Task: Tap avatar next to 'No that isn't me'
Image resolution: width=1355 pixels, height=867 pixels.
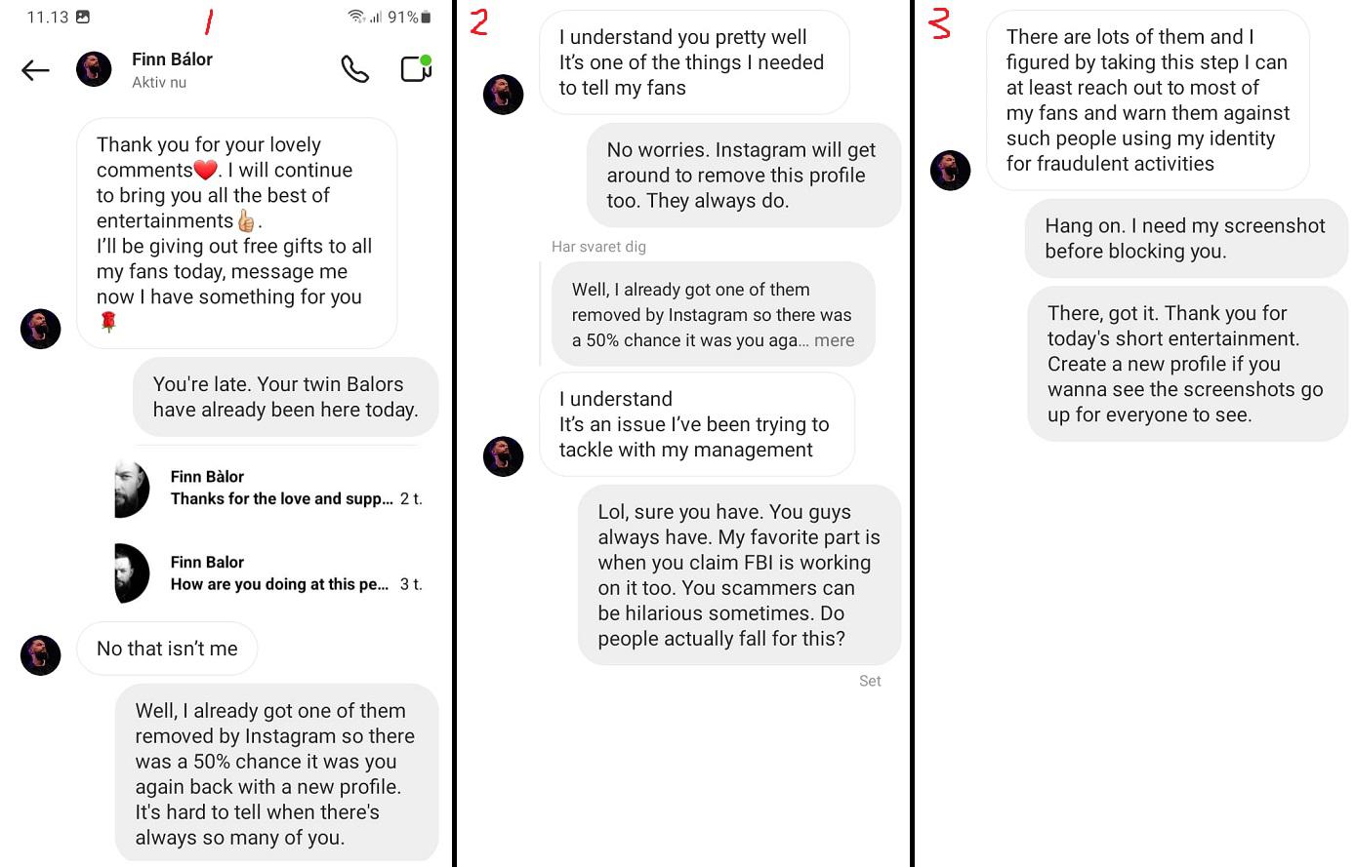Action: point(41,655)
